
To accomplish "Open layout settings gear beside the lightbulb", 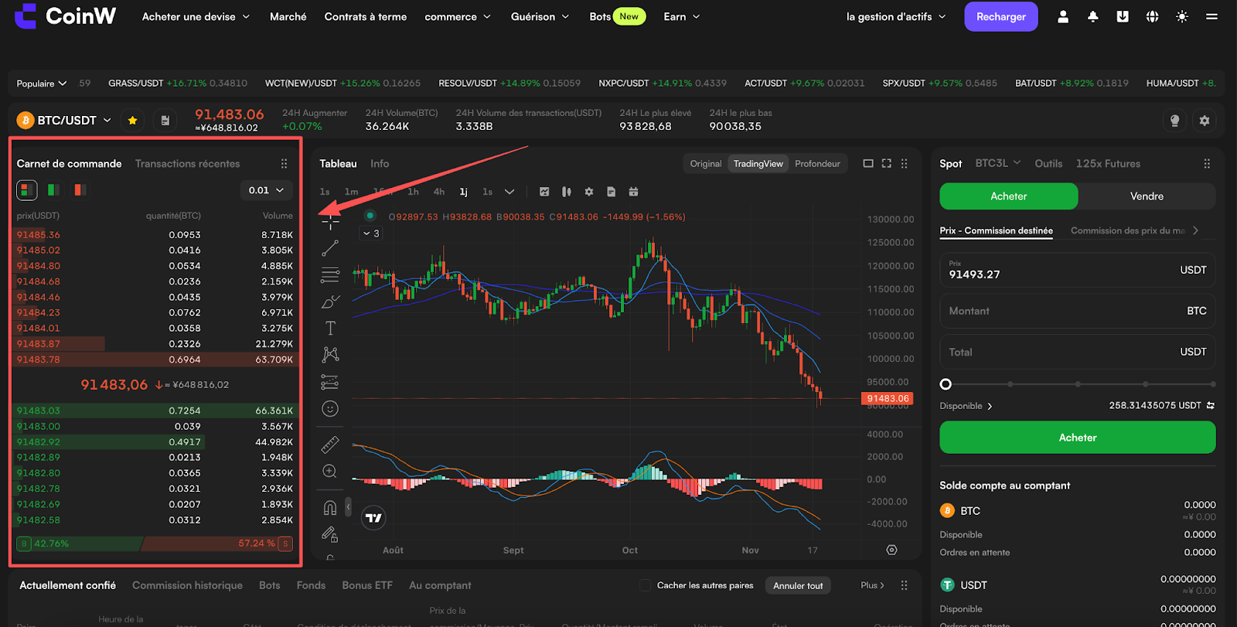I will tap(1204, 121).
